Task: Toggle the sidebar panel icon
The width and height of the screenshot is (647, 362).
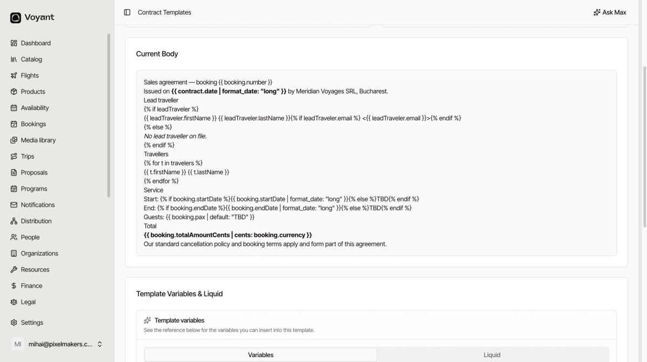Action: (127, 12)
